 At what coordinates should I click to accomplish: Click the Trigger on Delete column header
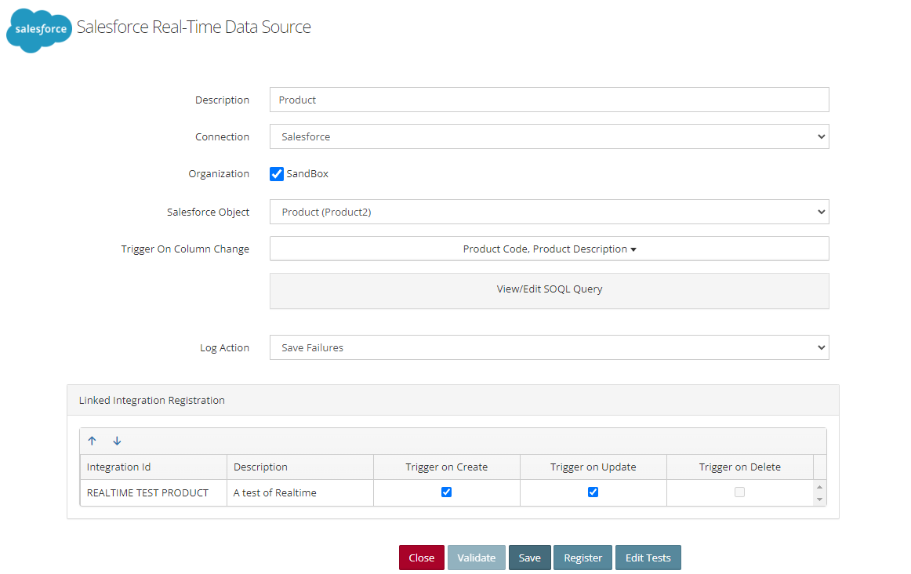tap(739, 467)
